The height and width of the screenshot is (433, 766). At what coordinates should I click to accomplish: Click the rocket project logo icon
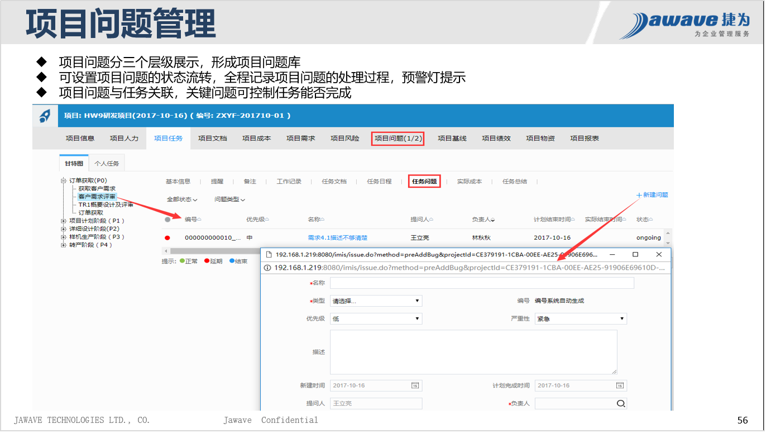(x=45, y=116)
